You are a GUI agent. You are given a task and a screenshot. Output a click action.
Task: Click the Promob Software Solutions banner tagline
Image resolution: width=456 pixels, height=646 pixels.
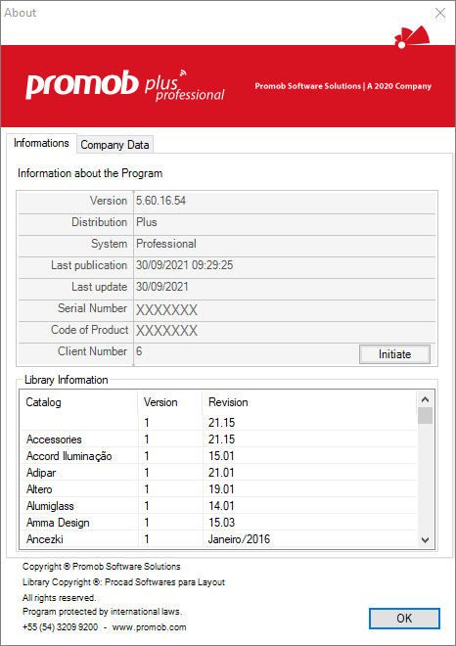tap(343, 86)
